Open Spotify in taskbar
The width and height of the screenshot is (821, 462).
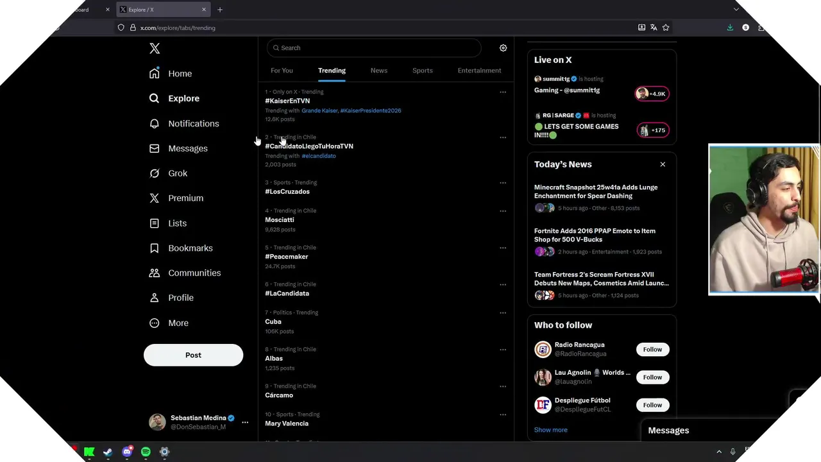146,452
